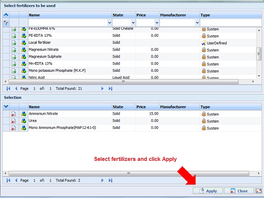Viewport: 264px width, 198px height.
Task: Go to previous page of Selection list
Action: 16,180
